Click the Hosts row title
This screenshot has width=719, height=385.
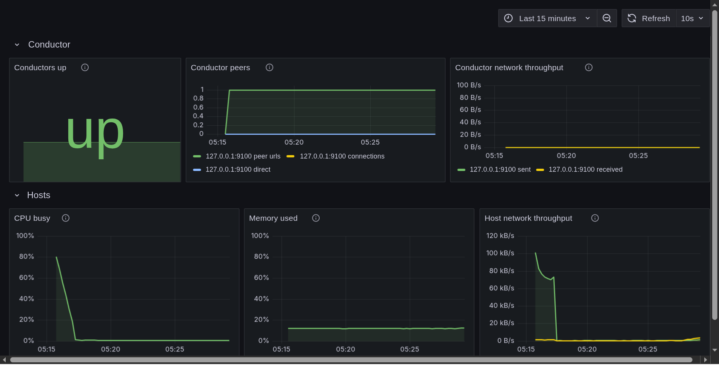[38, 195]
